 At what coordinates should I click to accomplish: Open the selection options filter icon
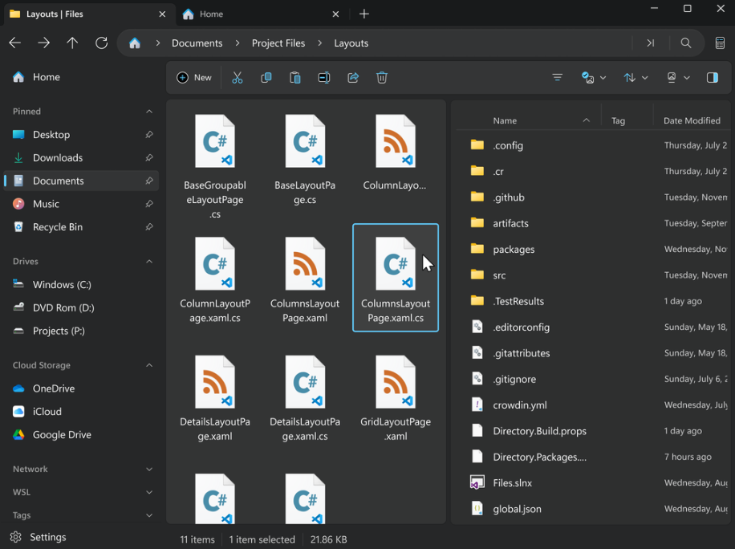tap(558, 78)
